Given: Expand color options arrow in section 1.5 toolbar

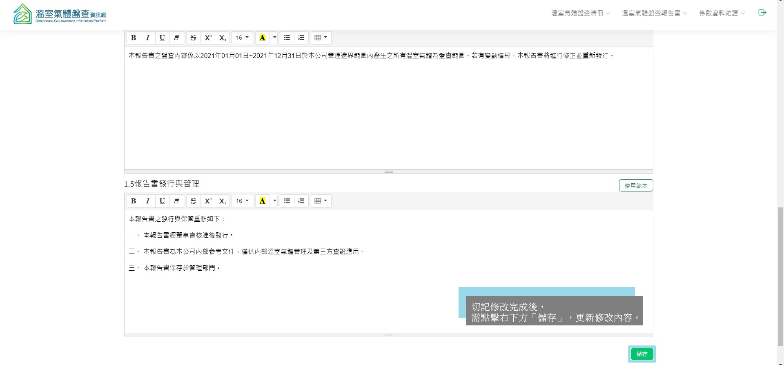Looking at the screenshot, I should click(x=274, y=201).
